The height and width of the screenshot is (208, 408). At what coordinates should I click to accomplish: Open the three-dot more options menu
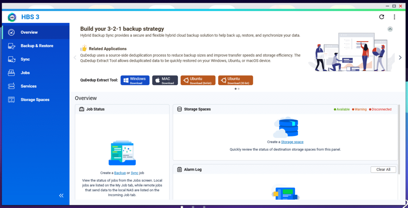pos(394,17)
